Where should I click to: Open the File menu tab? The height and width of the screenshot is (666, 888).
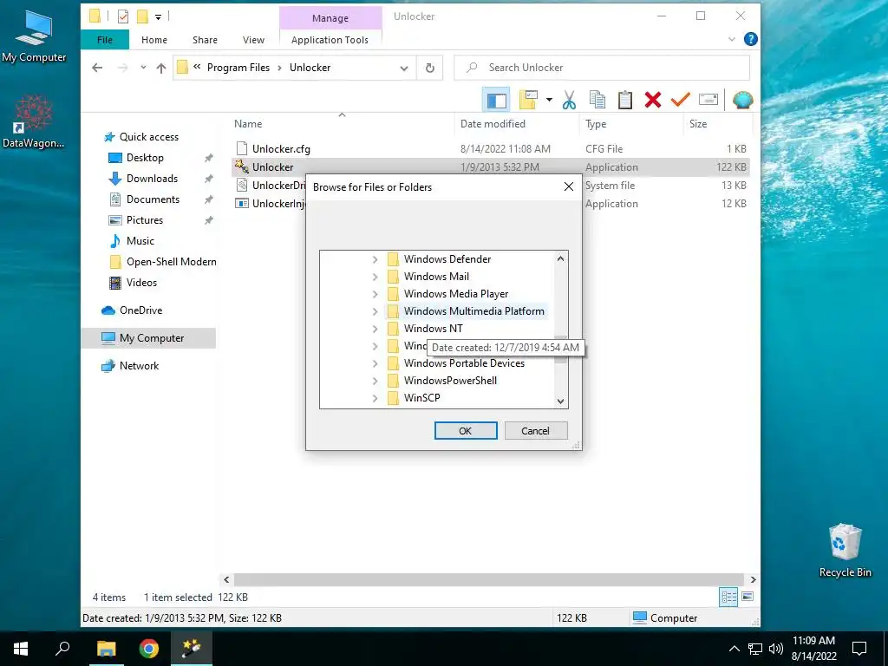click(x=105, y=40)
